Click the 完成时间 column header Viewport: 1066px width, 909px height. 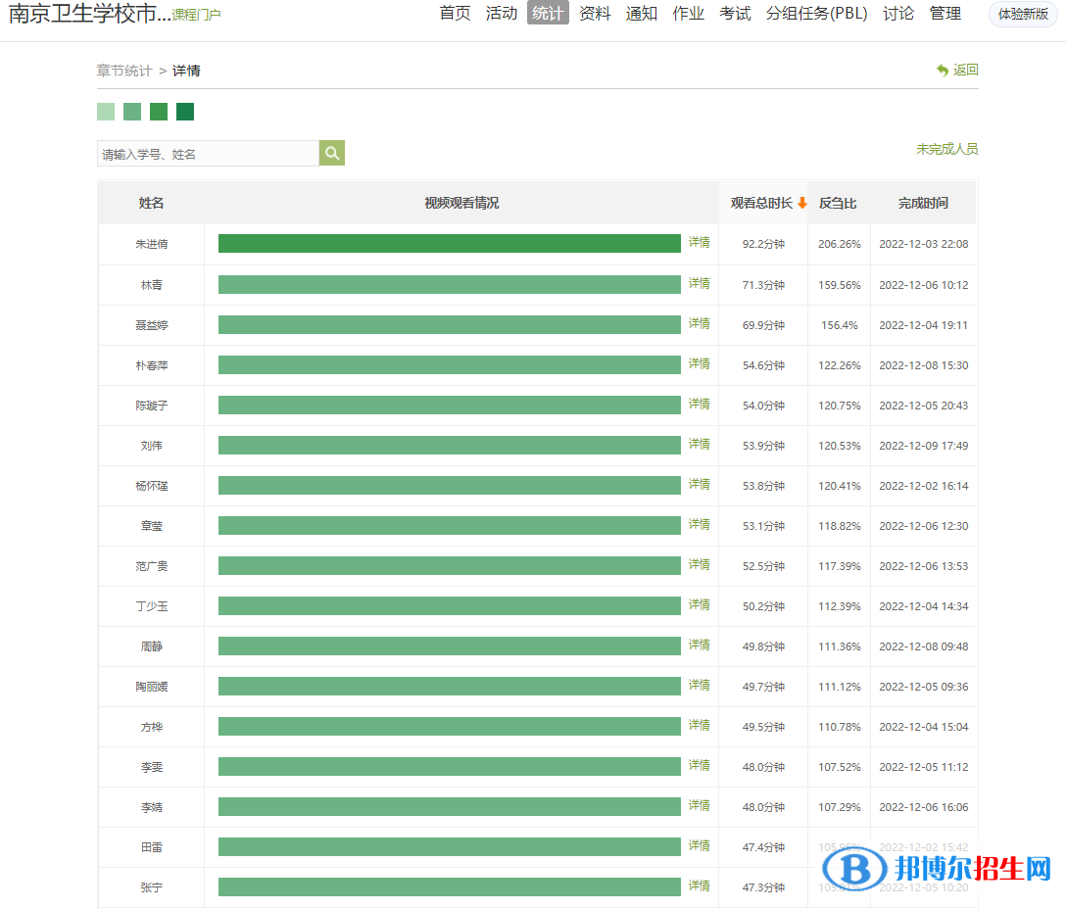[x=923, y=203]
